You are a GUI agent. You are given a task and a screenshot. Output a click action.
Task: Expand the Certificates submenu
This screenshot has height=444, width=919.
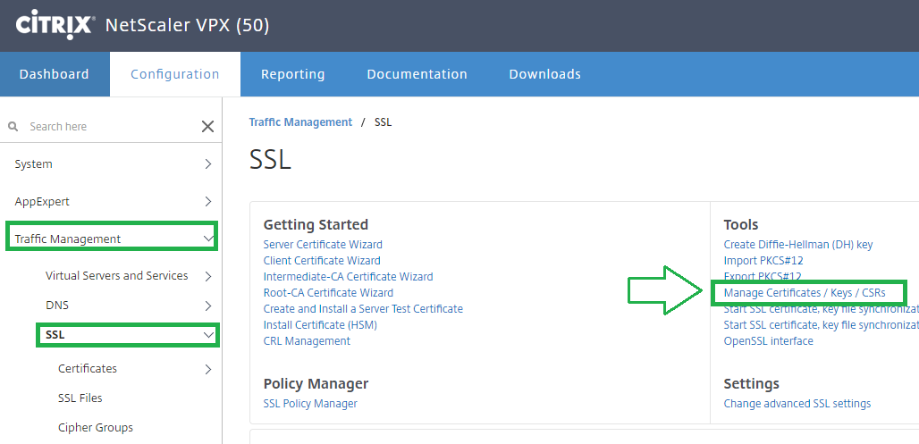(x=207, y=369)
